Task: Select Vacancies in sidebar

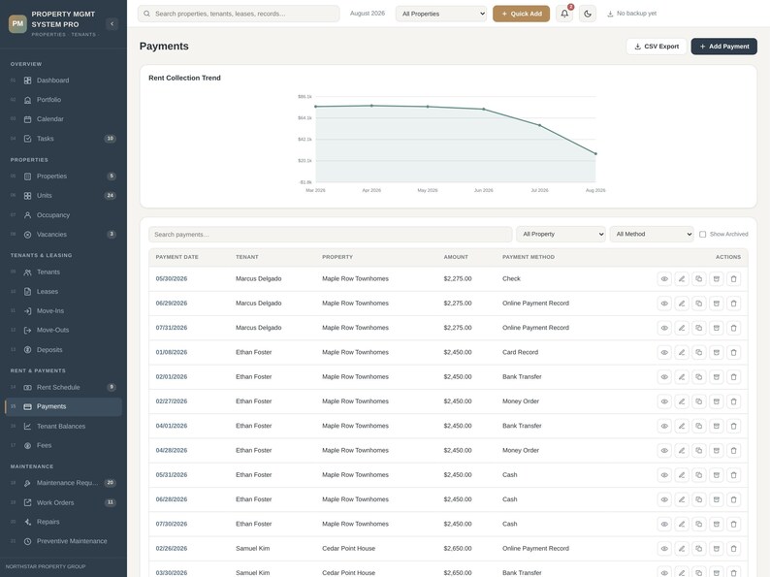Action: pyautogui.click(x=63, y=235)
